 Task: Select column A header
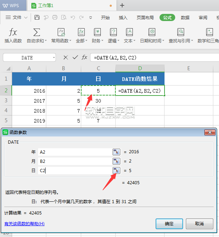tap(29, 68)
